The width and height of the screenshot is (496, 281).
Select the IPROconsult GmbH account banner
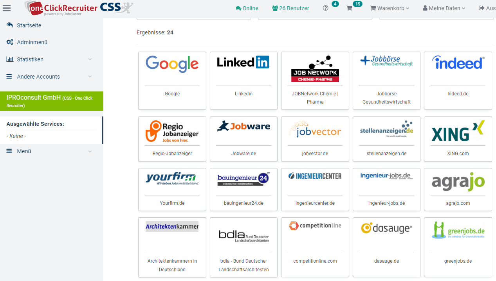tap(51, 101)
